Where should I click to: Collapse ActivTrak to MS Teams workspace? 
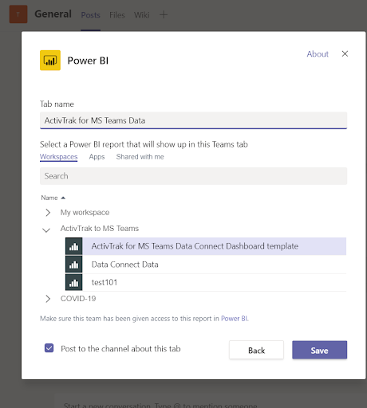(x=46, y=230)
